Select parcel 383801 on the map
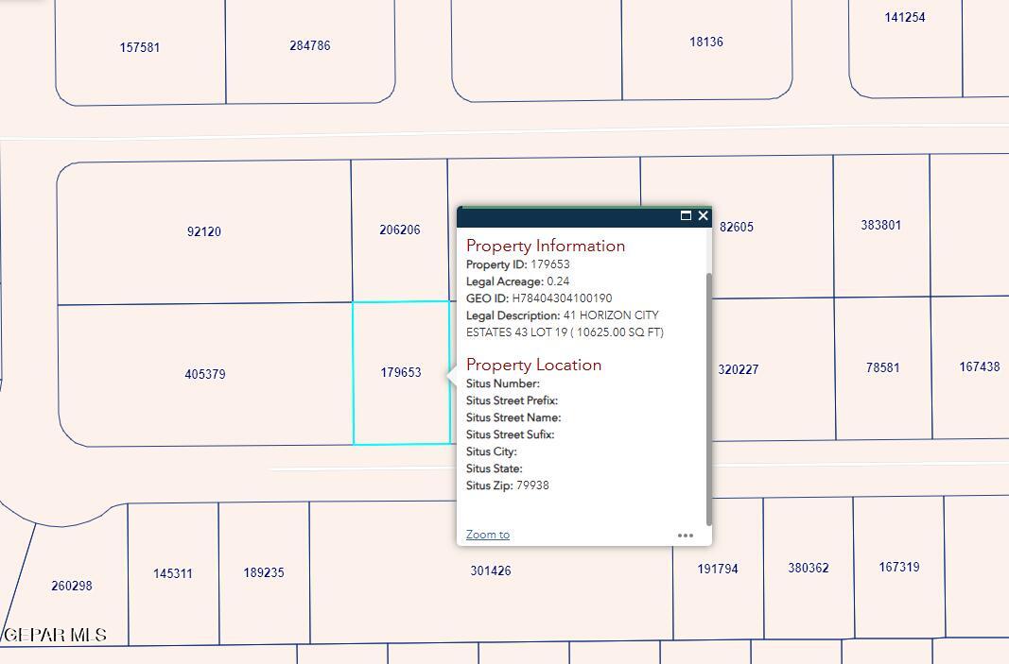This screenshot has height=664, width=1009. point(880,226)
